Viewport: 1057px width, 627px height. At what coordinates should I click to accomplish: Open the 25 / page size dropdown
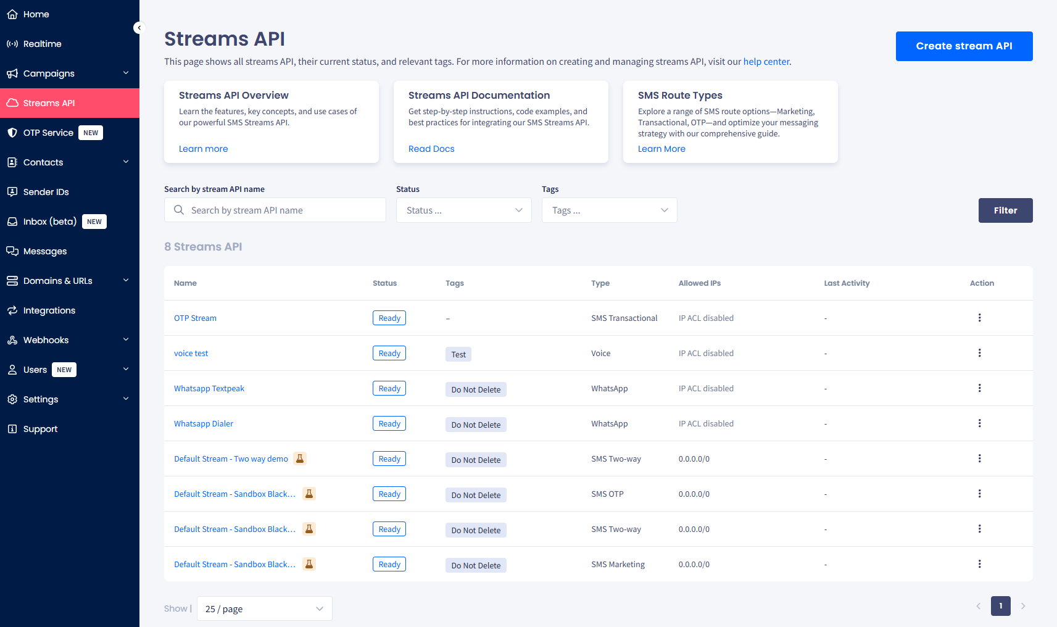coord(265,608)
